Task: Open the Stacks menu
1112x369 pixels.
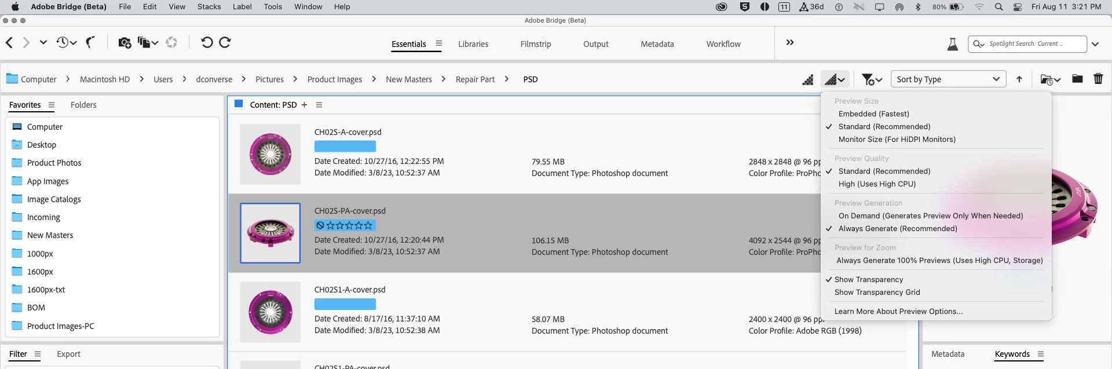Action: click(x=209, y=7)
